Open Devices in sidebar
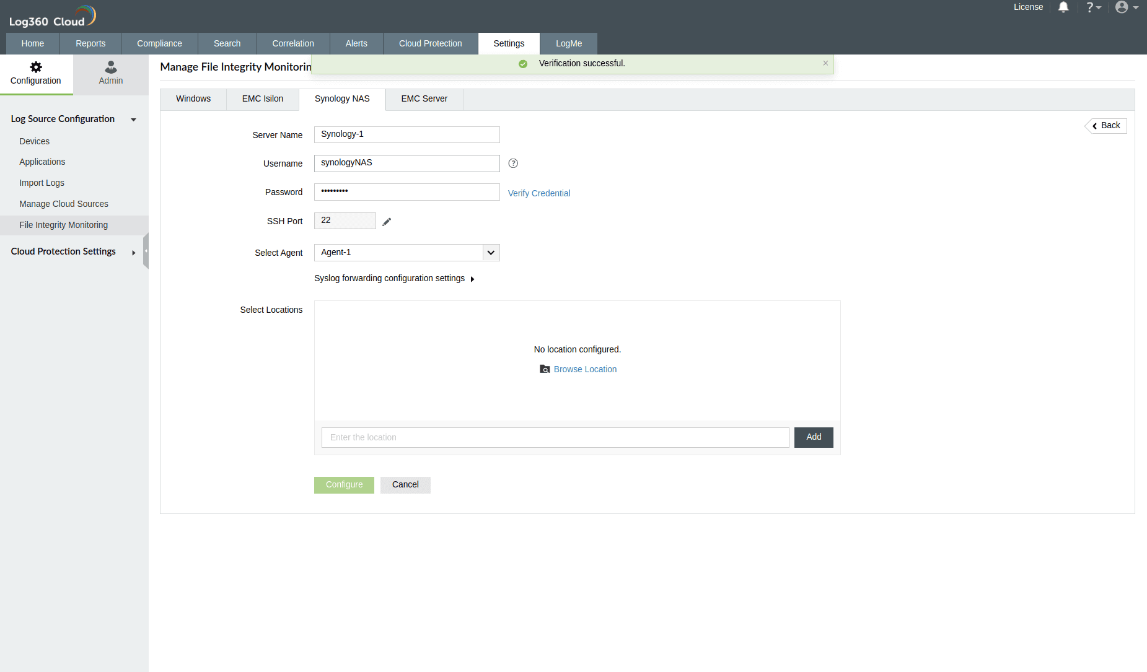 click(x=35, y=141)
